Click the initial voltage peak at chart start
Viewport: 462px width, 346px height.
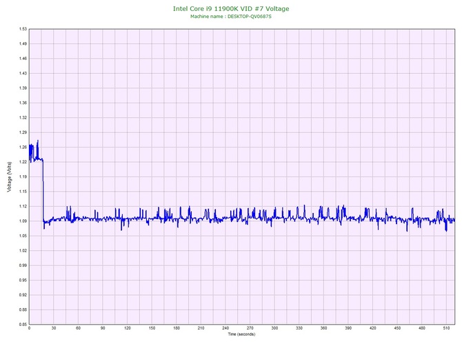37,141
